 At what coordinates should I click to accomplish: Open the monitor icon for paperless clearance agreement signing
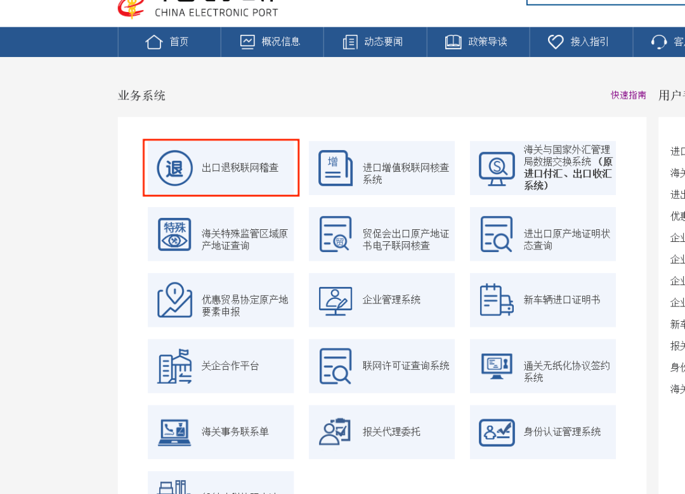[496, 366]
